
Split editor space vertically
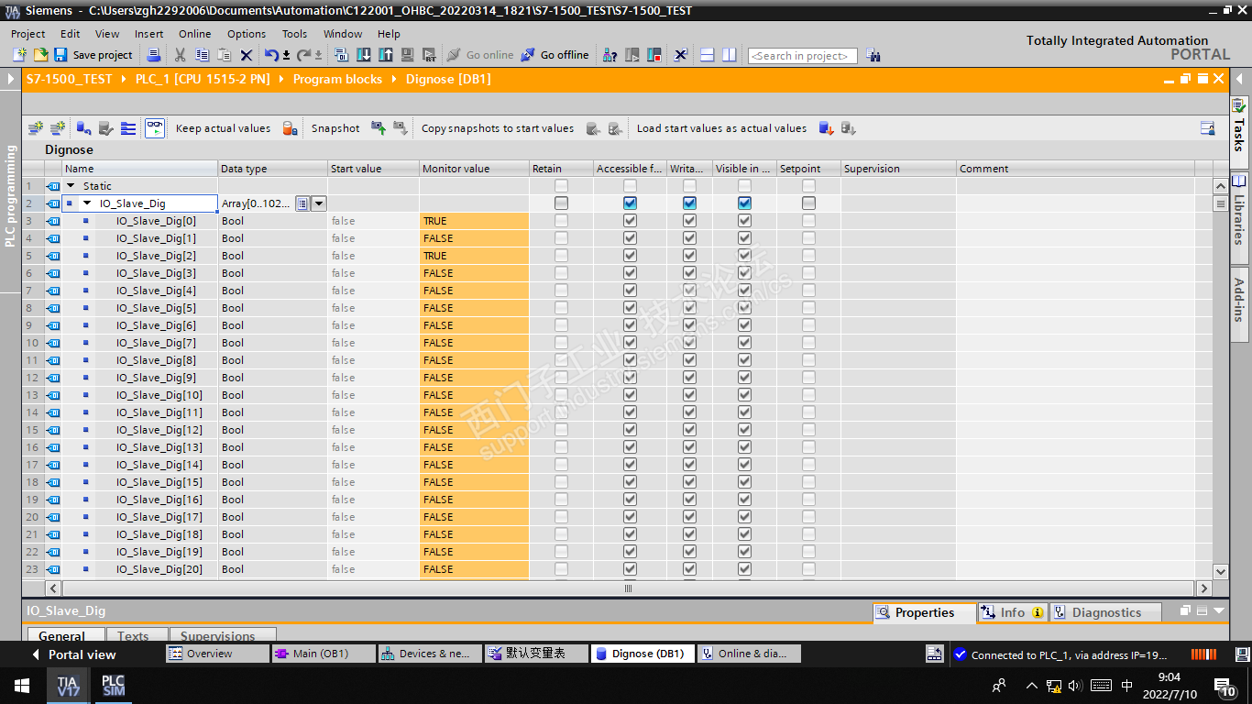[729, 55]
